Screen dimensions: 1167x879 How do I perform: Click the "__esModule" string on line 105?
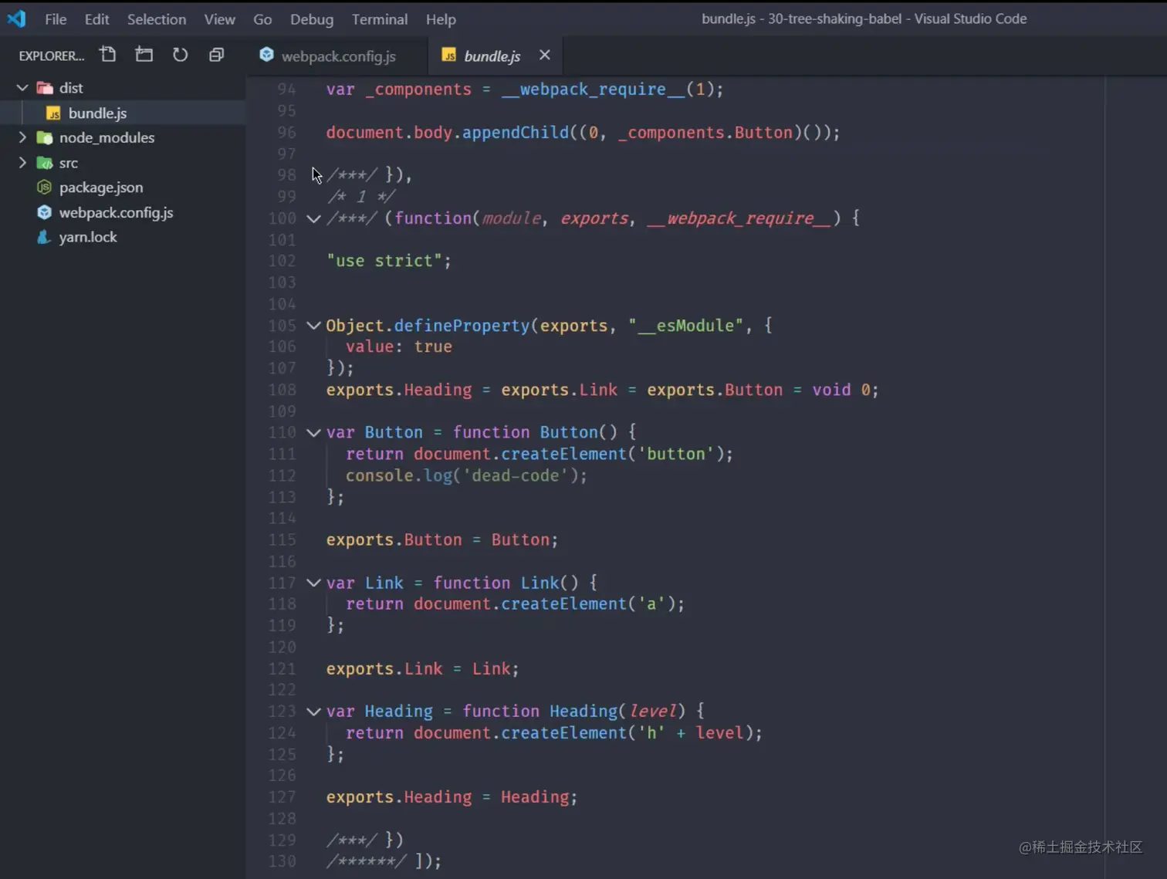tap(685, 326)
